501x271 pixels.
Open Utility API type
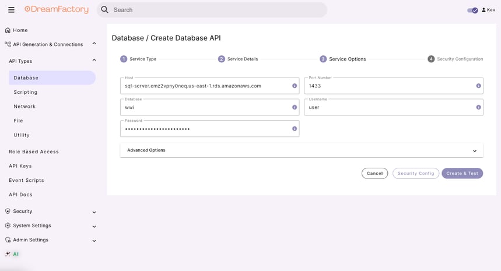(22, 135)
